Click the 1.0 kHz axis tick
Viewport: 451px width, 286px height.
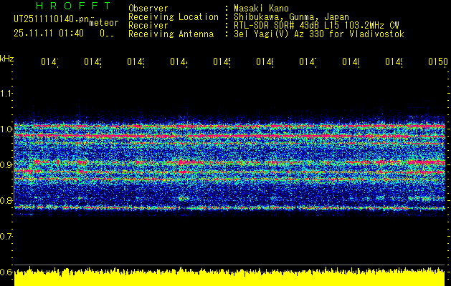6,129
